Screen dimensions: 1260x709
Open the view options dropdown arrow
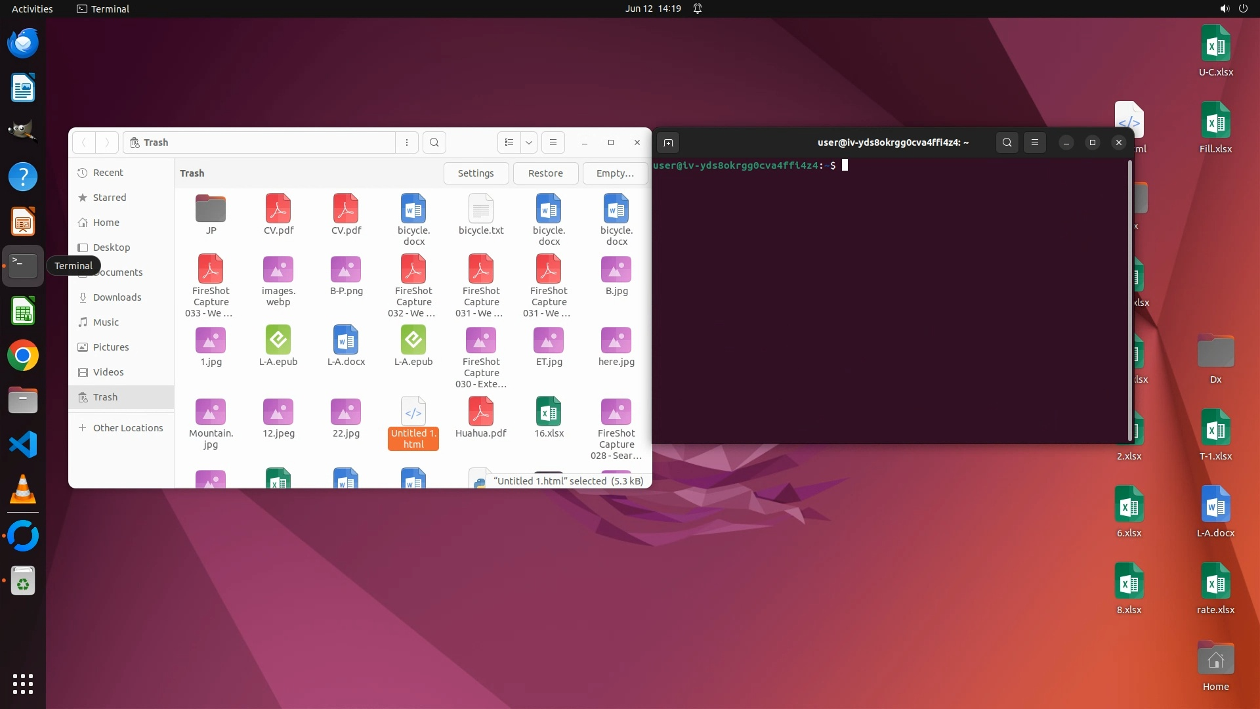tap(528, 142)
